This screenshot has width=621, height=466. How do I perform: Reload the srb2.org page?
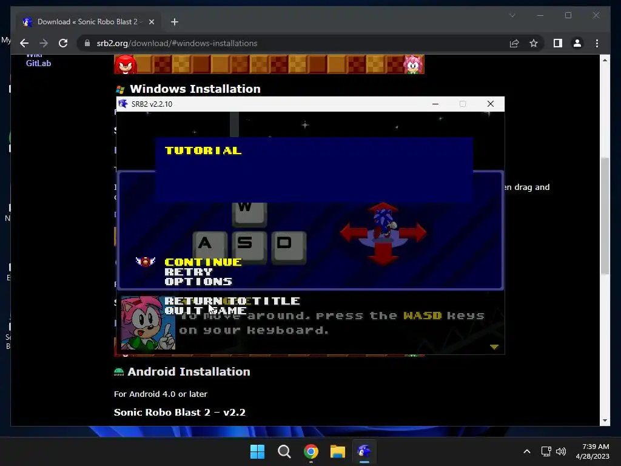[x=63, y=43]
